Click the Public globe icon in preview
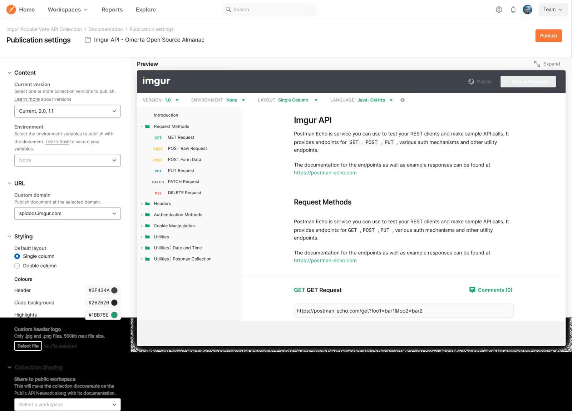572x411 pixels. tap(471, 82)
